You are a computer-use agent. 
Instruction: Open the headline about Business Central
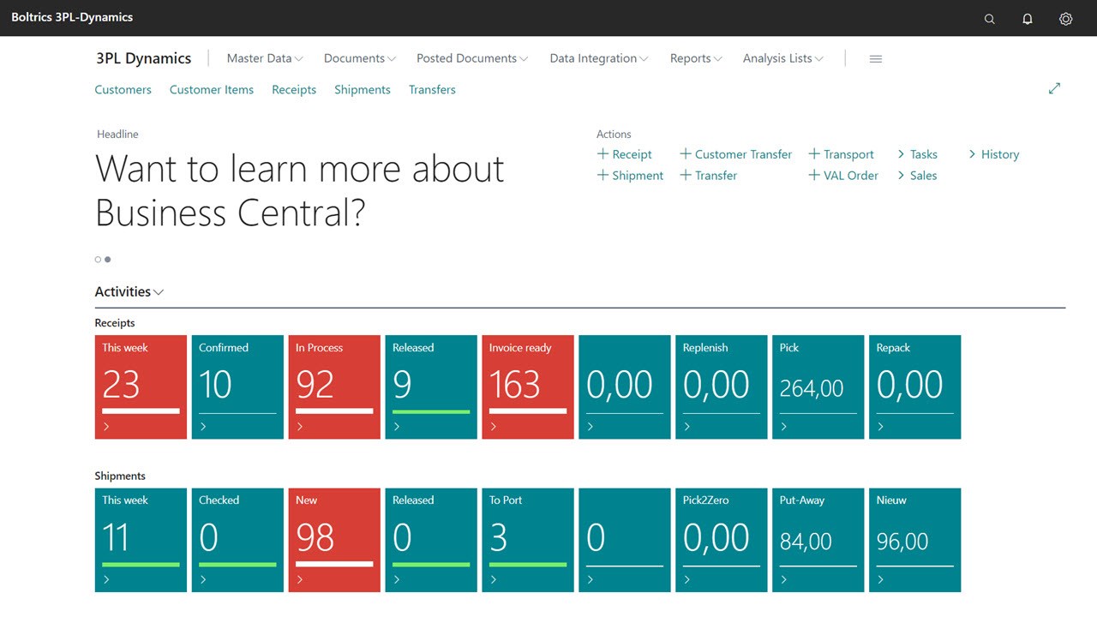coord(299,190)
